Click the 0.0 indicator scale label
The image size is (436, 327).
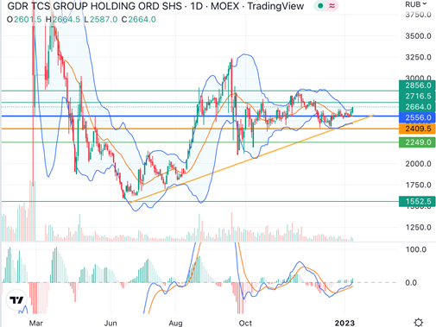click(x=411, y=283)
